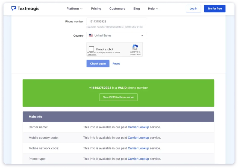Click the Carrier name: label
Image resolution: width=238 pixels, height=168 pixels.
coord(38,127)
